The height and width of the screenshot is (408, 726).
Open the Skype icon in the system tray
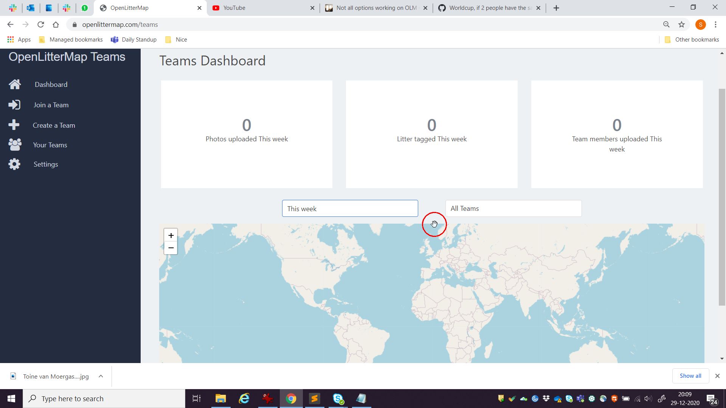click(568, 399)
